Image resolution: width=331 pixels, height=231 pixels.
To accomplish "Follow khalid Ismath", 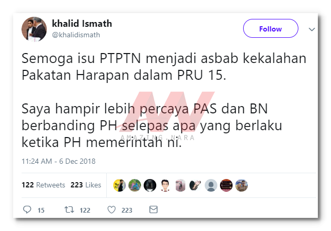I will point(270,28).
